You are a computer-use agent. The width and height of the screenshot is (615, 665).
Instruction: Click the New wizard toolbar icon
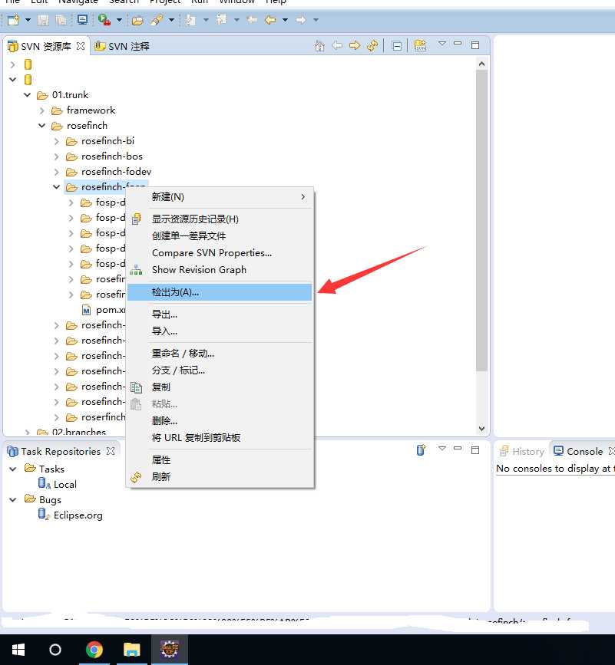click(x=14, y=20)
